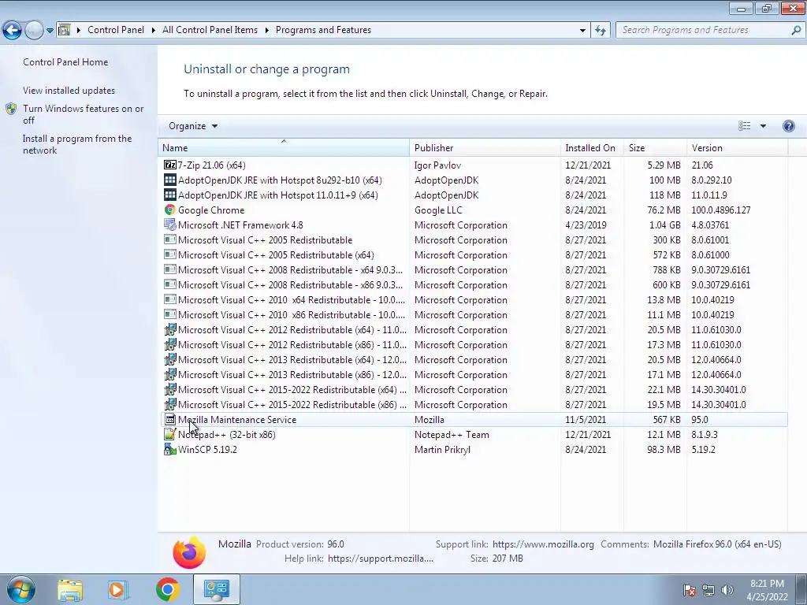807x605 pixels.
Task: Click the Show desktop button at taskbar end
Action: tap(801, 589)
